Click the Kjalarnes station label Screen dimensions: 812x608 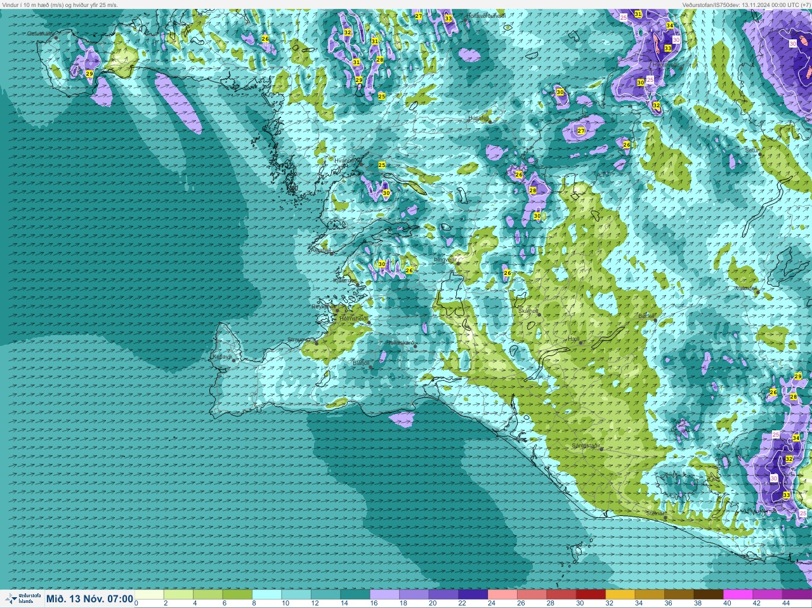tap(344, 280)
